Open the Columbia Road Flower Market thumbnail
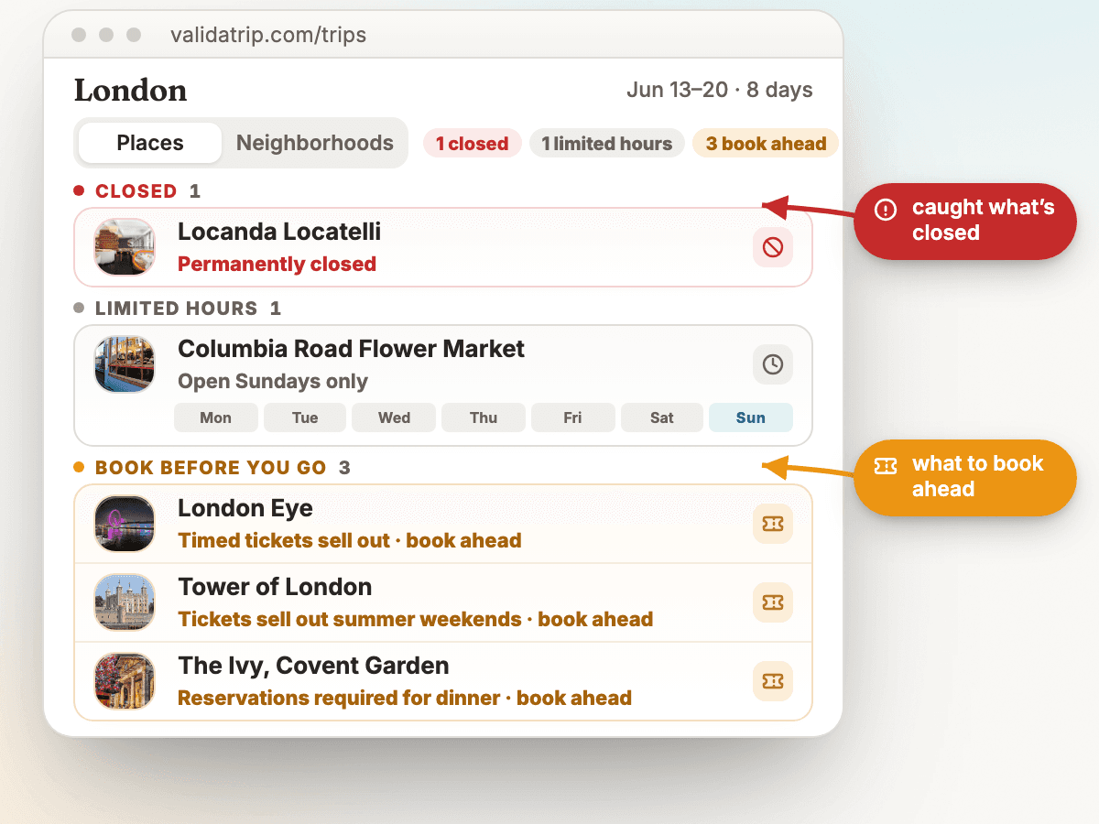Screen dimensions: 1099x824 [x=125, y=364]
